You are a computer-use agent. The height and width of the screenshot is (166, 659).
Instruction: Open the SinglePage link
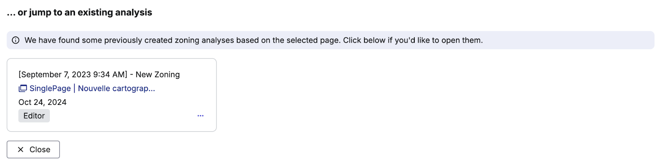(x=50, y=89)
